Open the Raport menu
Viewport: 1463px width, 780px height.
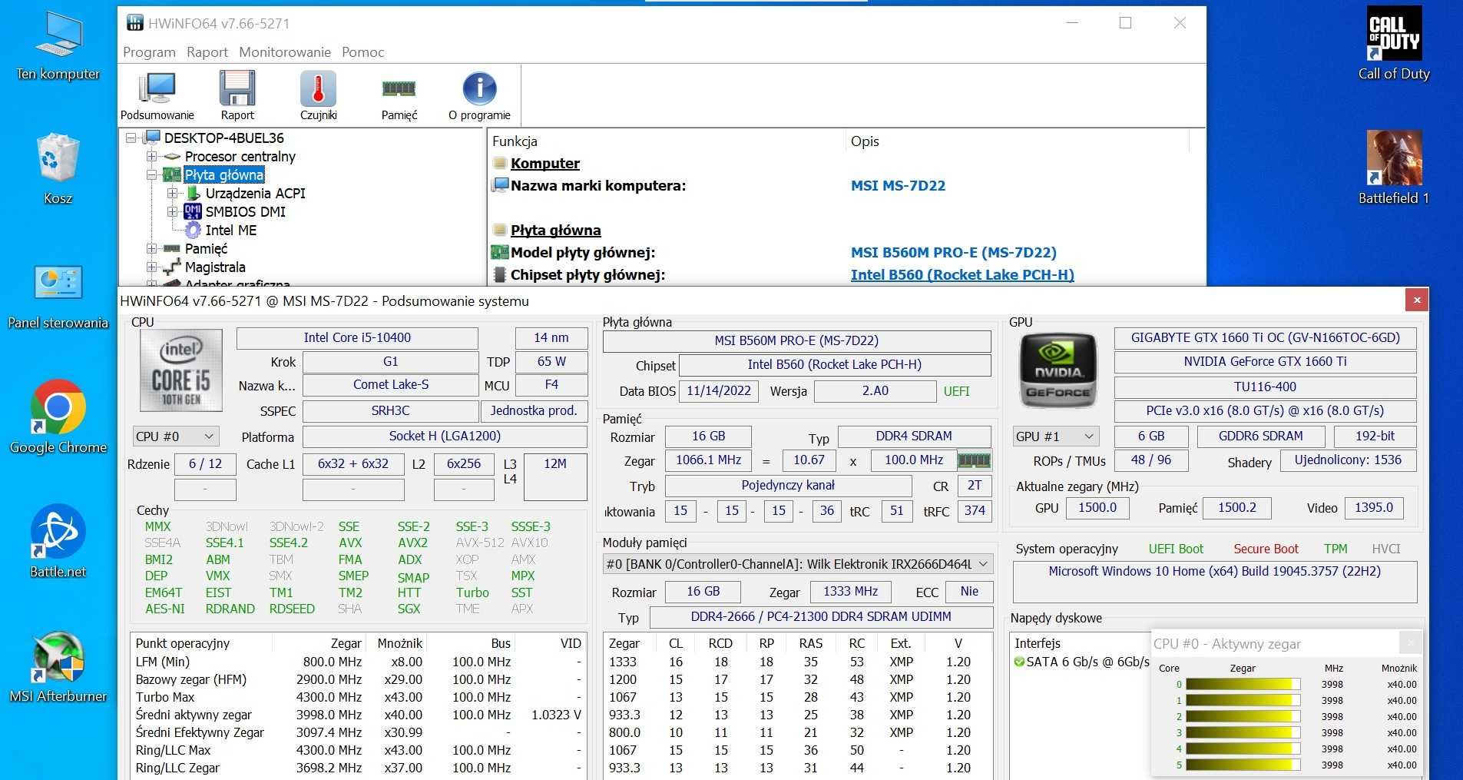[207, 52]
